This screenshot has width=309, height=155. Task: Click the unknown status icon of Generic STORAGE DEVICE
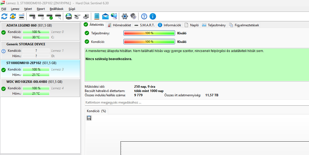(3, 51)
